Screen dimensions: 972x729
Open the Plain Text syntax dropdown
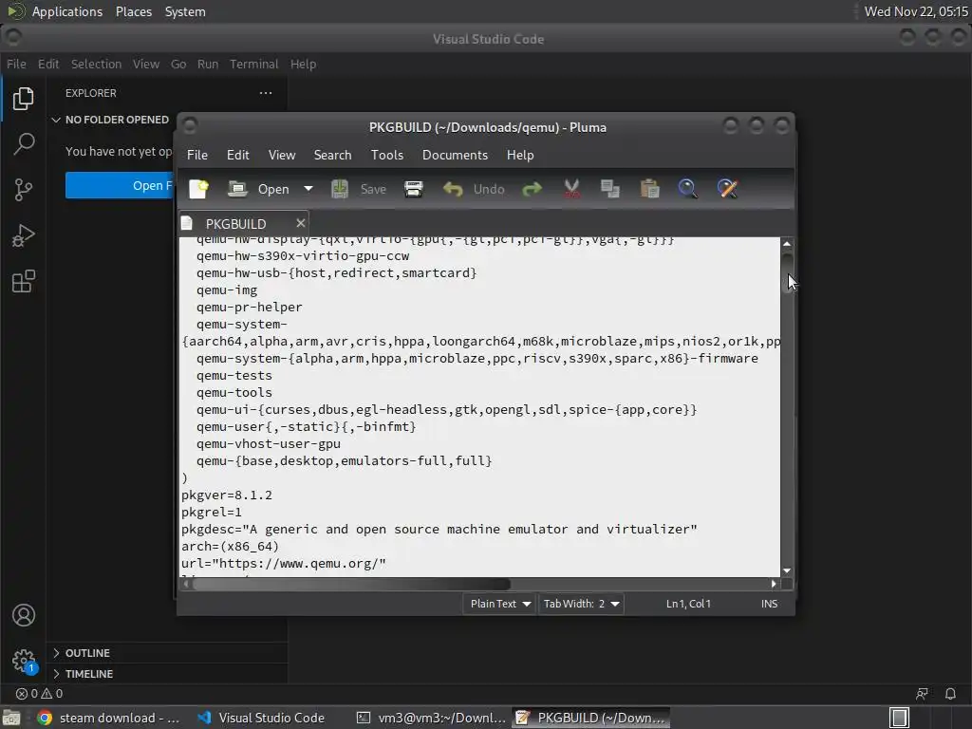tap(499, 604)
